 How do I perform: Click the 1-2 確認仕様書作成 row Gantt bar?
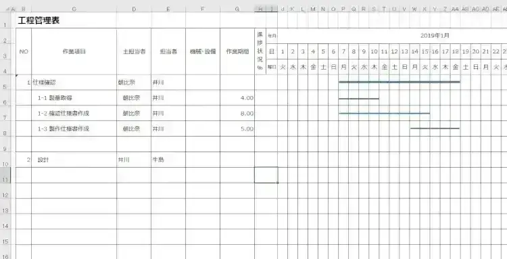[x=384, y=113]
